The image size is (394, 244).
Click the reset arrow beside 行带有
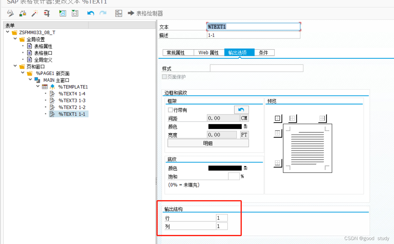pos(241,109)
